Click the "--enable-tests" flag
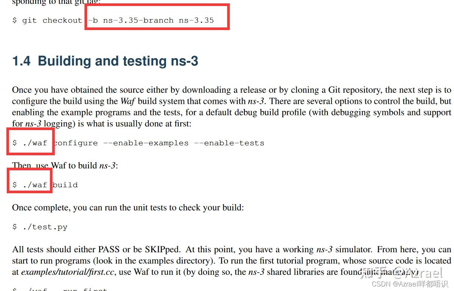Image resolution: width=454 pixels, height=291 pixels. point(229,143)
